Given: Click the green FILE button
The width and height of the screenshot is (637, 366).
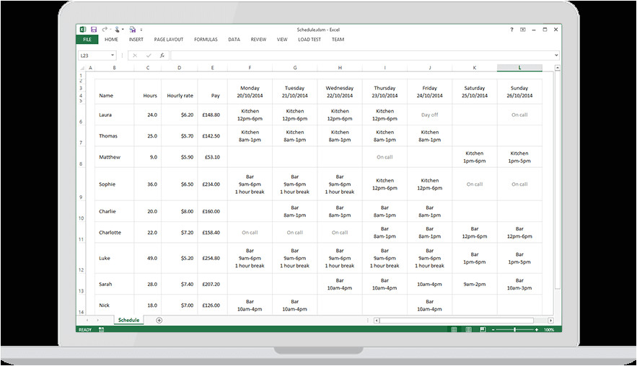Looking at the screenshot, I should (87, 40).
